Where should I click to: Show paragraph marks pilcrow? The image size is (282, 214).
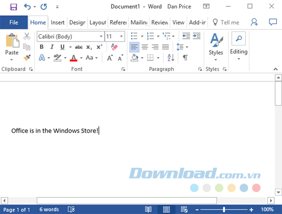pos(185,58)
